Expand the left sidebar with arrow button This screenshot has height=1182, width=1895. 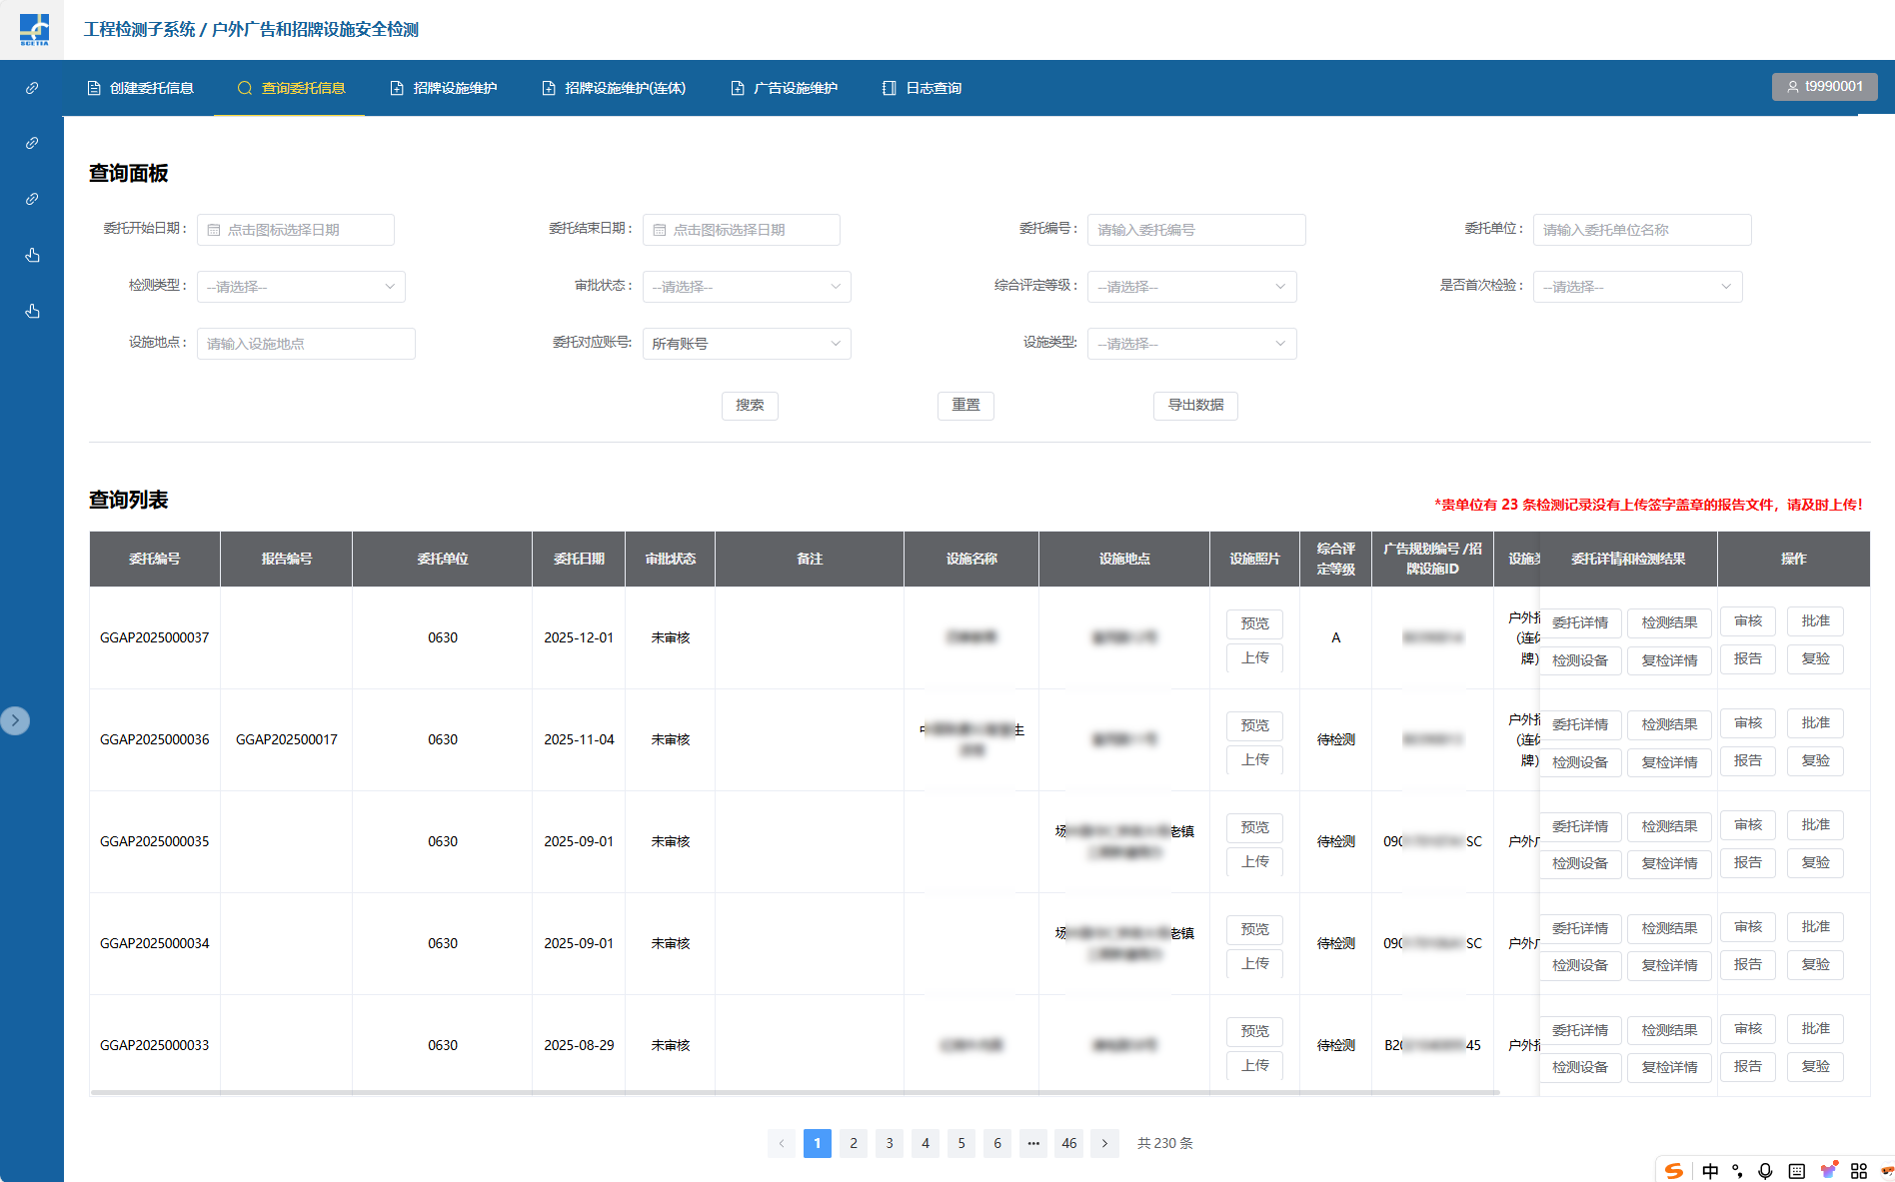pos(15,720)
